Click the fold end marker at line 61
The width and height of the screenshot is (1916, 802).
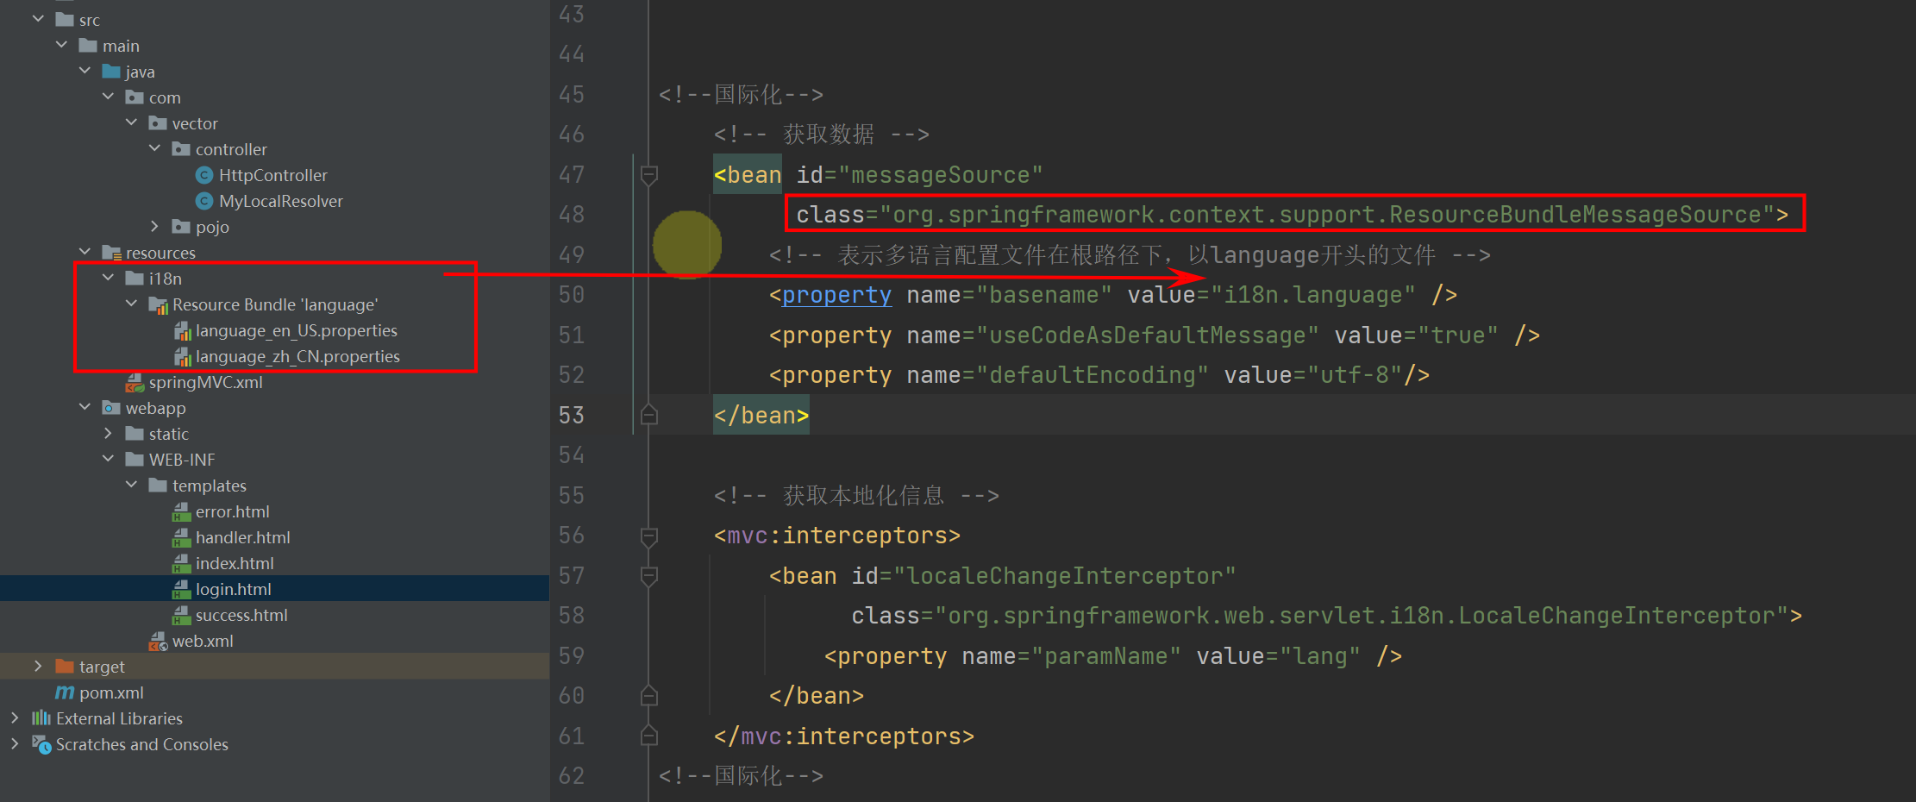pyautogui.click(x=649, y=736)
